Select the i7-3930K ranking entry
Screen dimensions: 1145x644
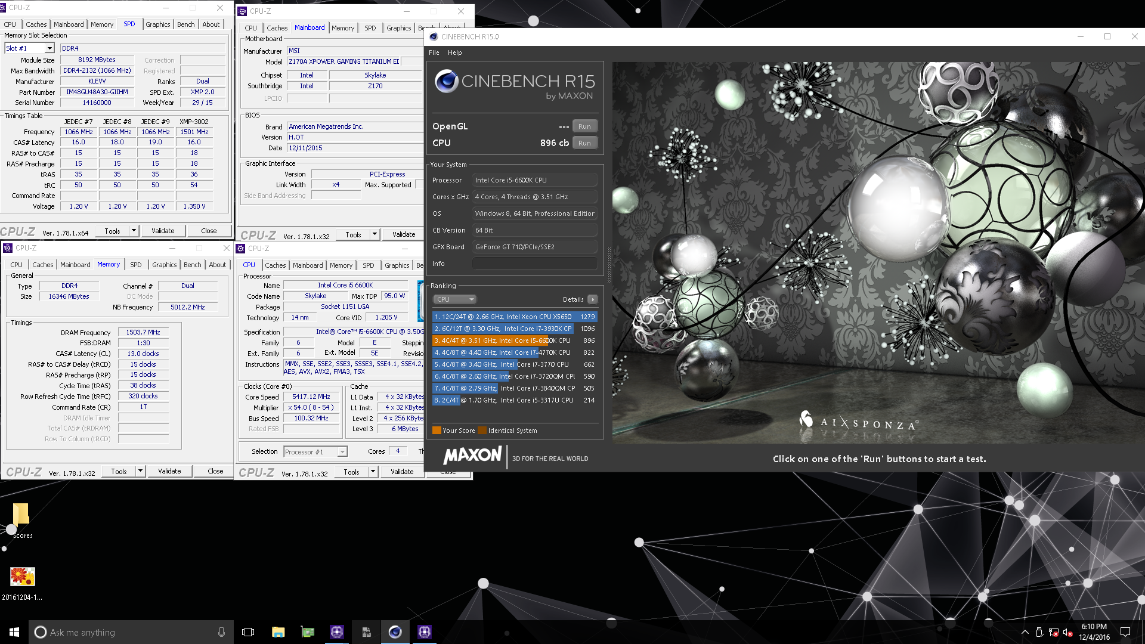514,329
